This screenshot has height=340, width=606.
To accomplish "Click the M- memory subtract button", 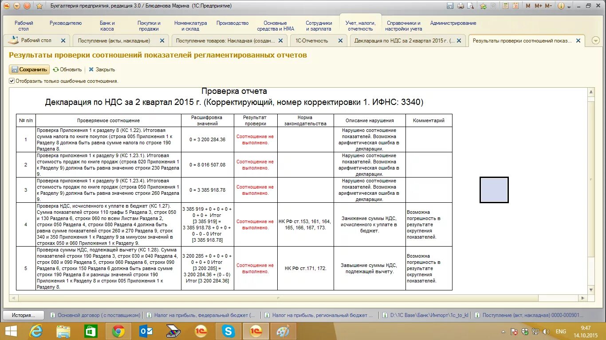I will coord(549,6).
